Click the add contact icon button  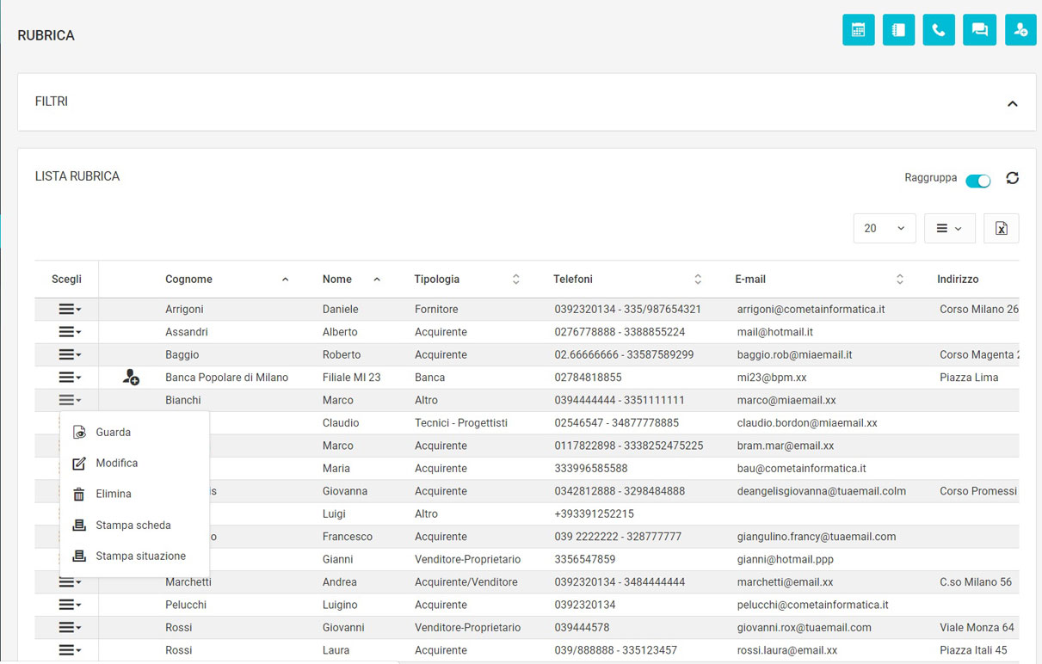[1020, 30]
